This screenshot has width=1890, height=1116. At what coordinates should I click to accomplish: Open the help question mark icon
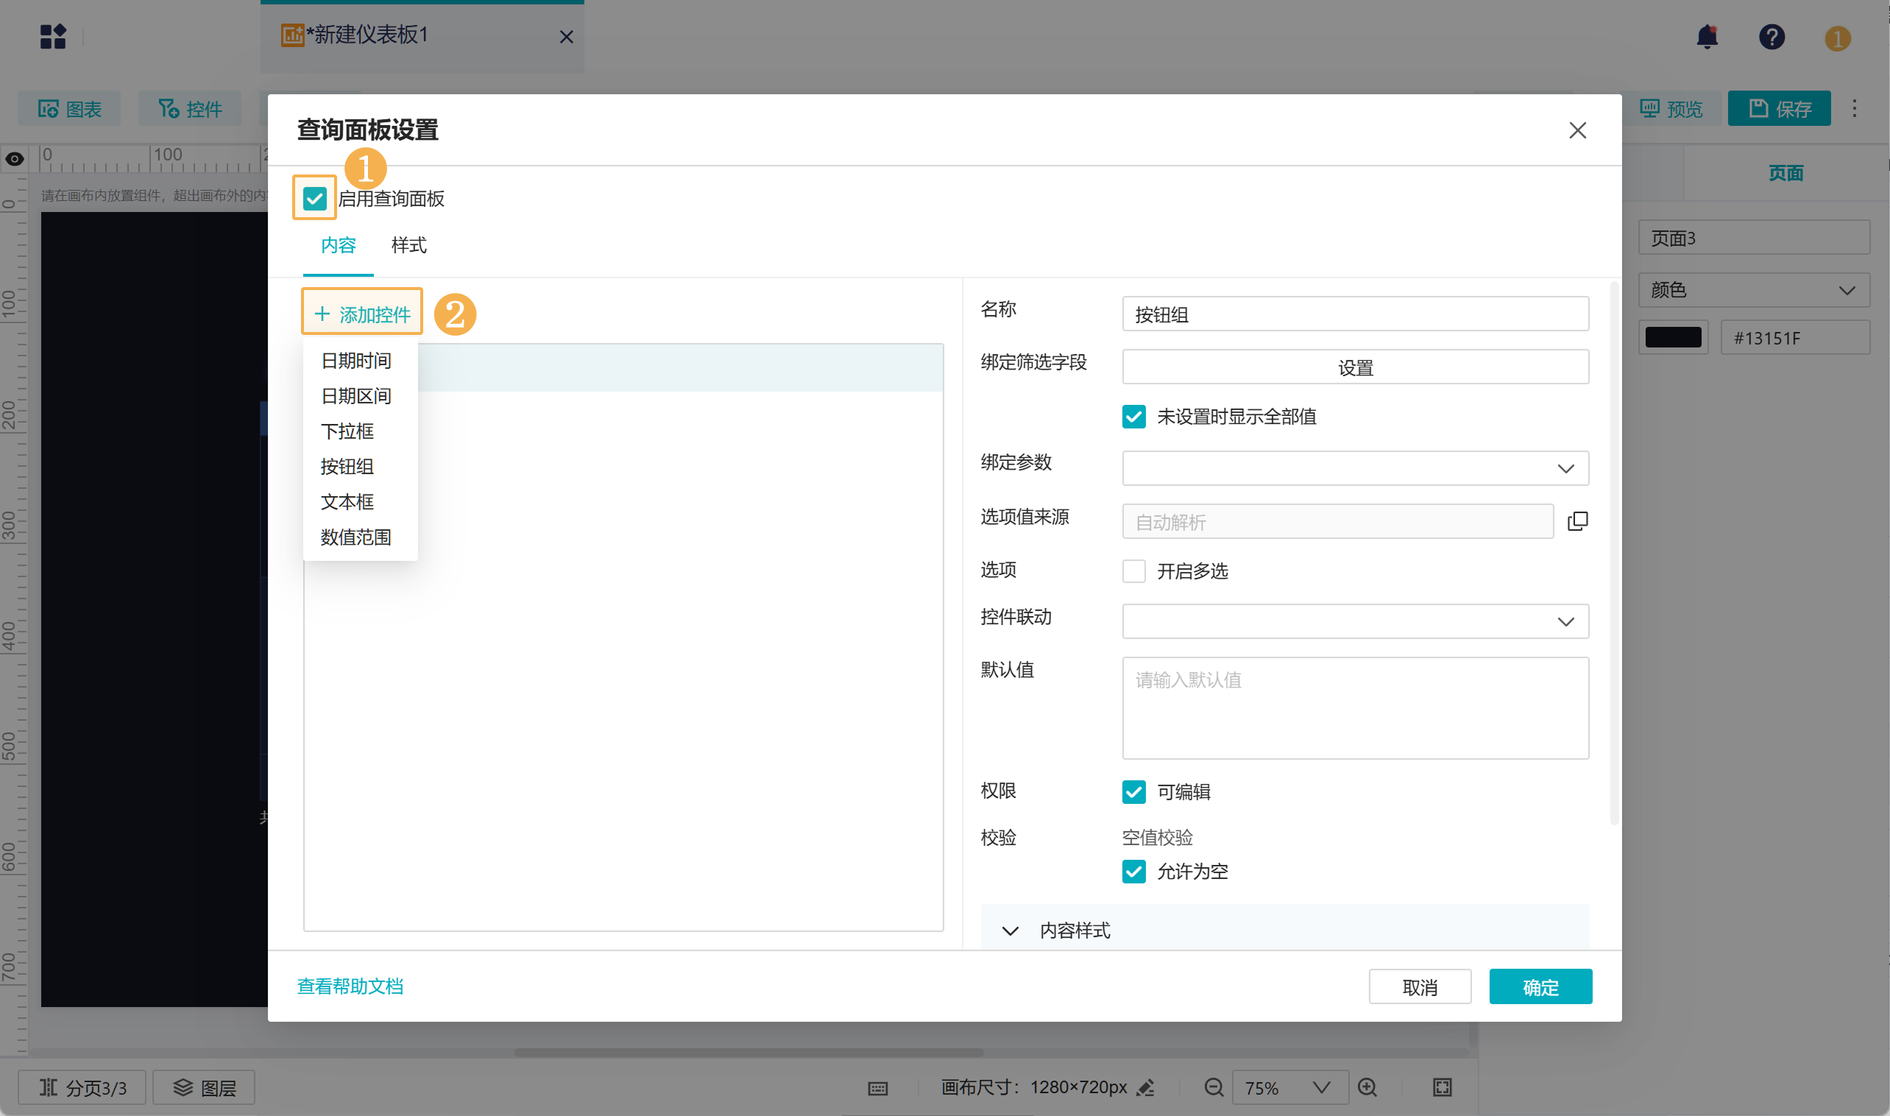coord(1772,37)
